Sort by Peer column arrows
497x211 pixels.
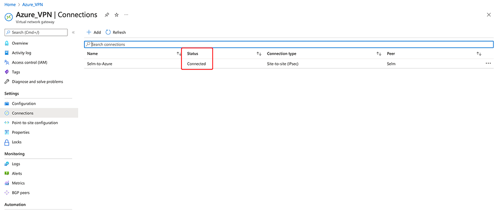pyautogui.click(x=479, y=54)
